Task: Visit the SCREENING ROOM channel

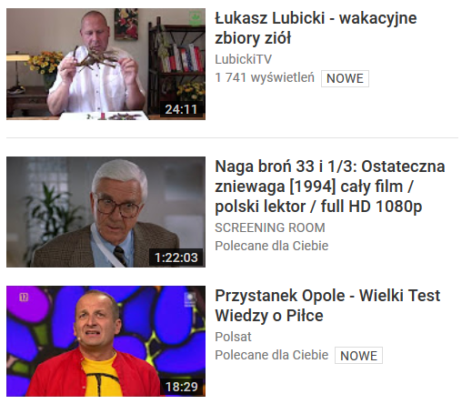Action: (270, 227)
